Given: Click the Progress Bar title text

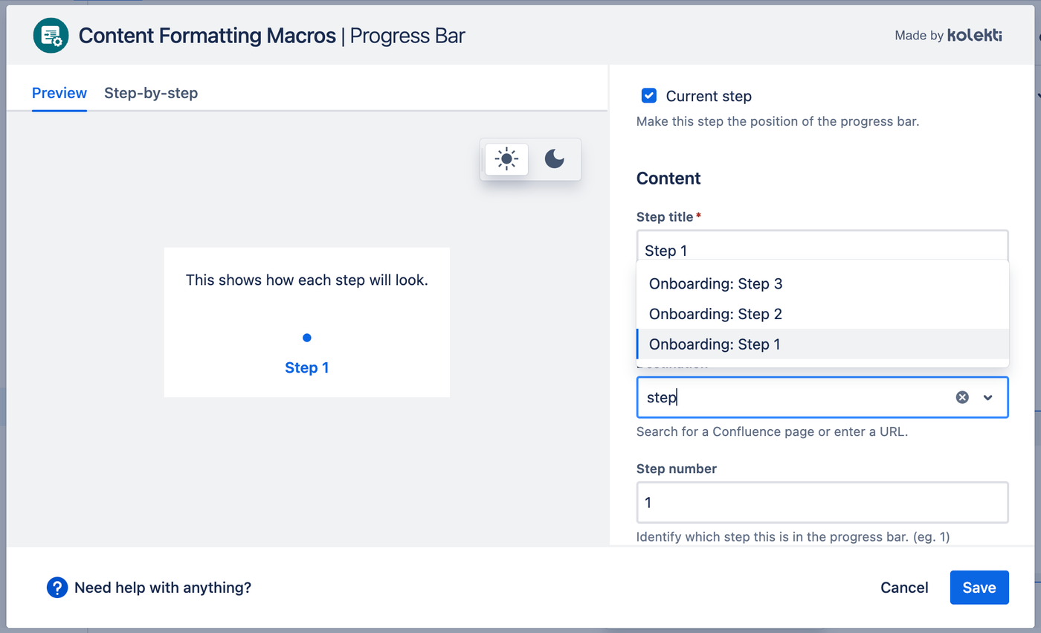Looking at the screenshot, I should pyautogui.click(x=407, y=36).
